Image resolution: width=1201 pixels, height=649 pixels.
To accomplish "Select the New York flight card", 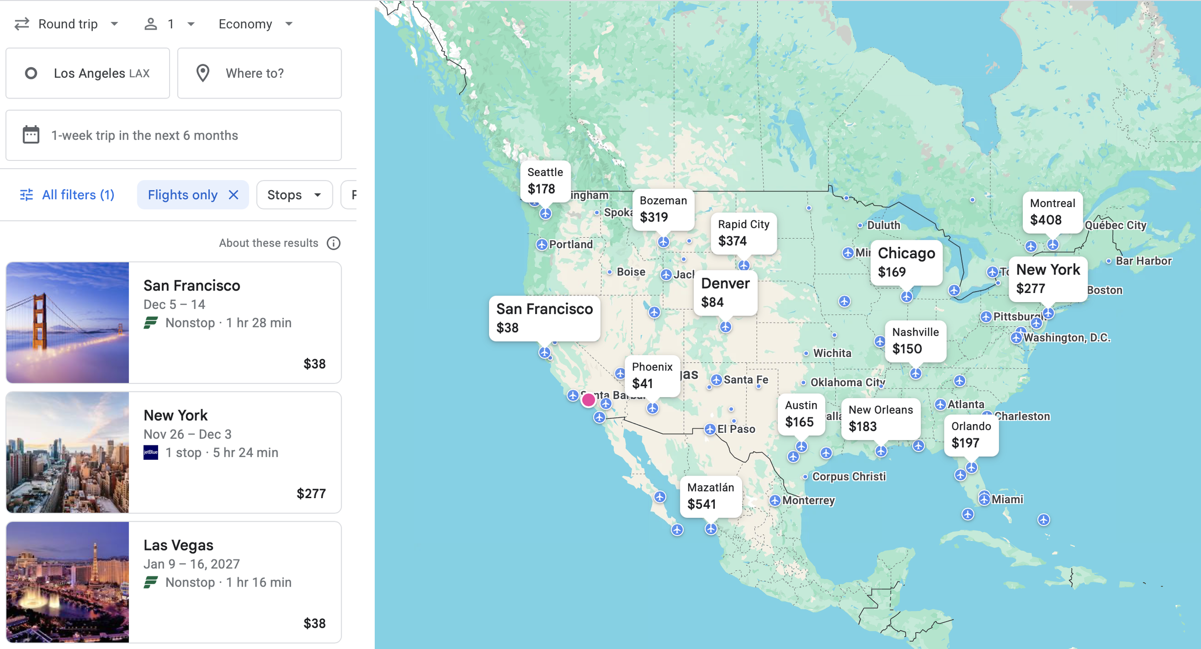I will point(173,452).
